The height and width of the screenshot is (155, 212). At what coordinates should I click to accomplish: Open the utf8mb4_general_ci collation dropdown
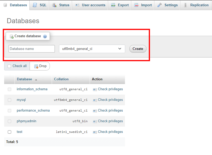92,49
